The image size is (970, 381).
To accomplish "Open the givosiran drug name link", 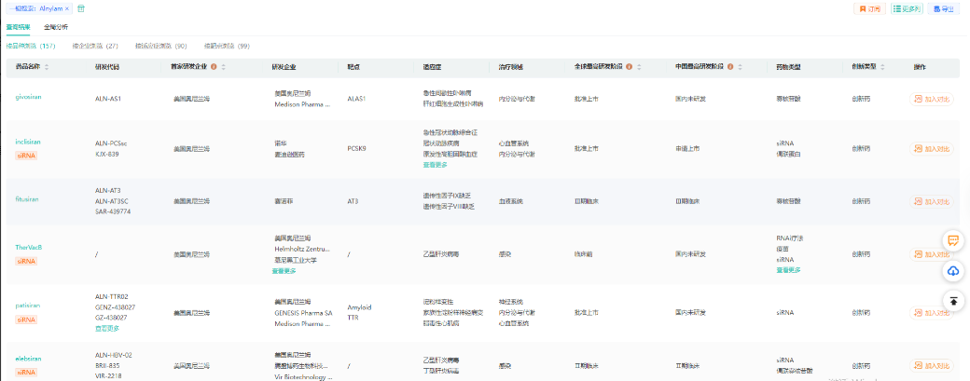I will pyautogui.click(x=27, y=95).
